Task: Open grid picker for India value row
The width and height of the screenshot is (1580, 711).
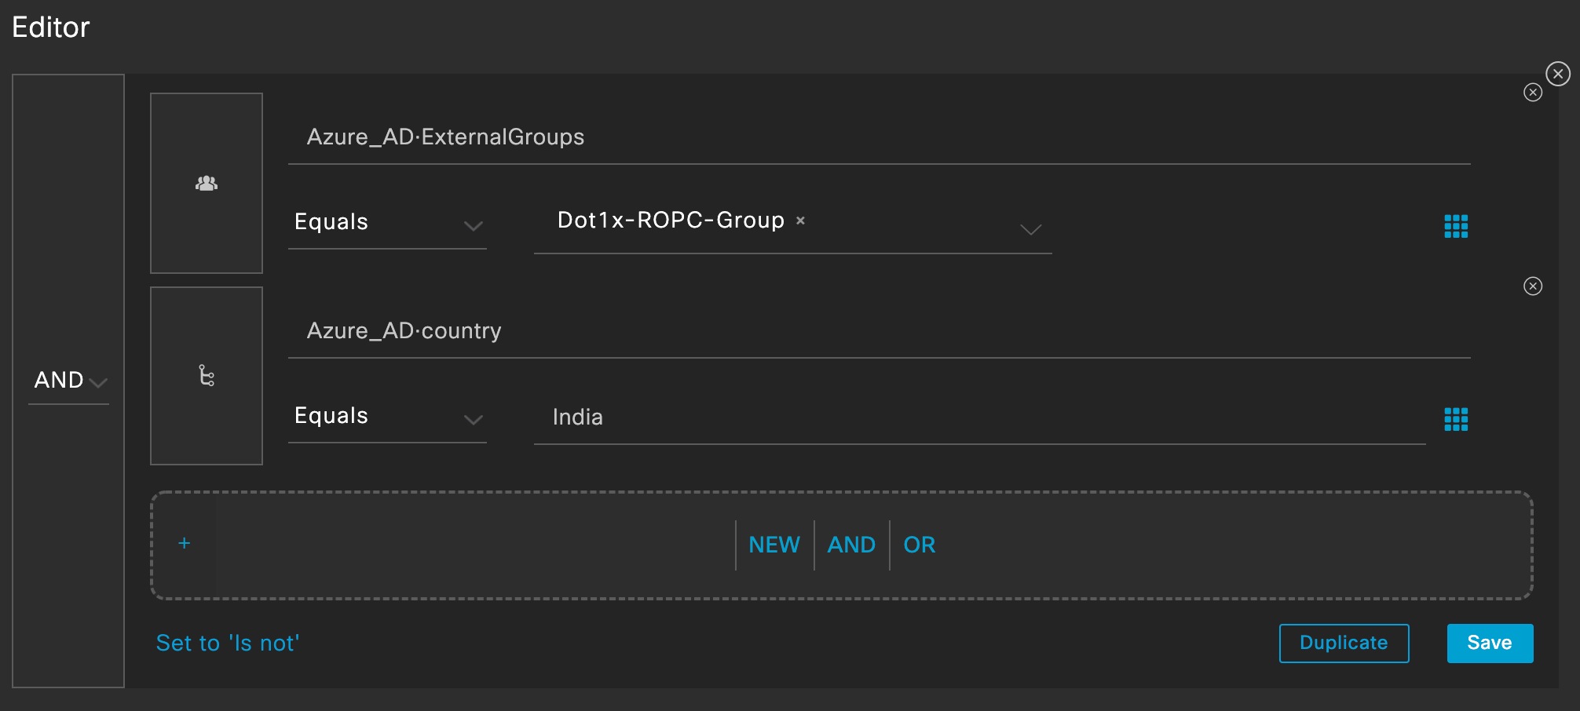Action: 1456,419
